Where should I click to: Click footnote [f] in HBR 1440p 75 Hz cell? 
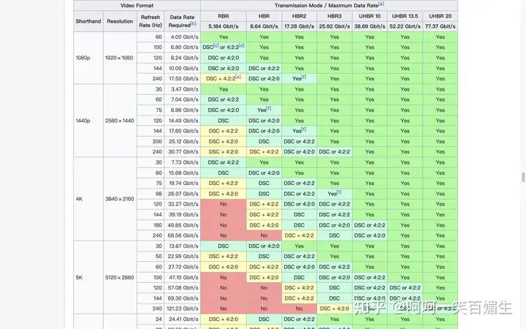pyautogui.click(x=269, y=108)
